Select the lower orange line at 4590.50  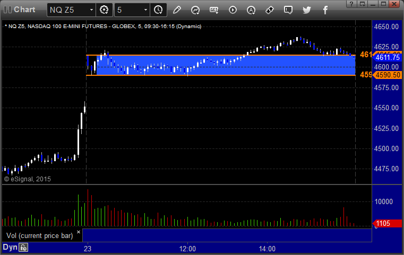coord(221,75)
